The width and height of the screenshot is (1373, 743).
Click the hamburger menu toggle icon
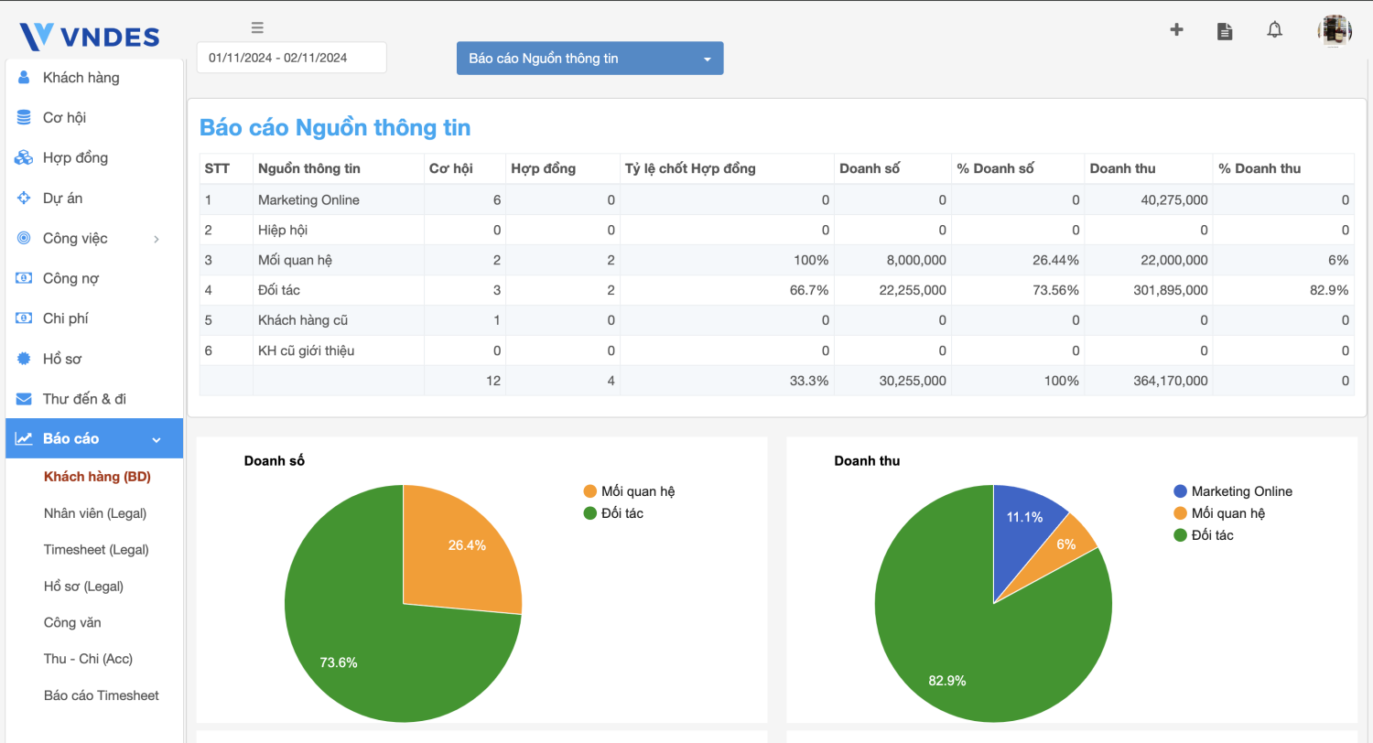pos(257,27)
